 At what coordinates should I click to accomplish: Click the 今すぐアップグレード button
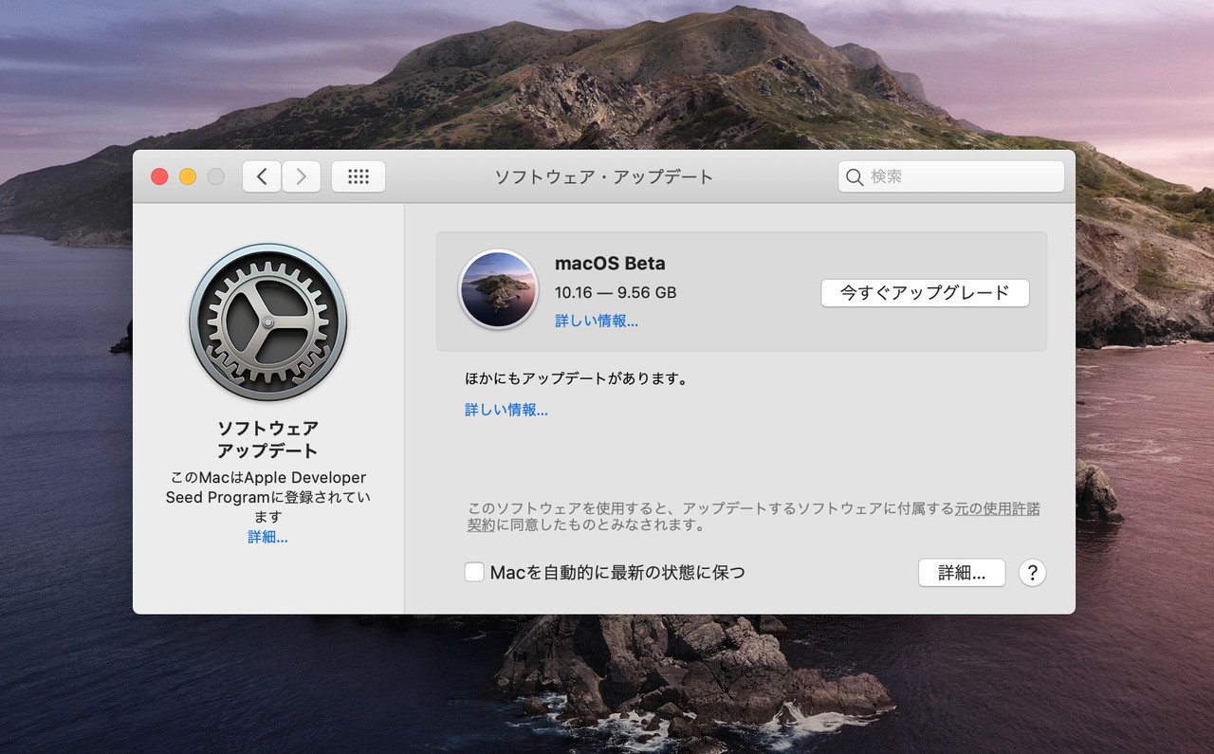925,293
